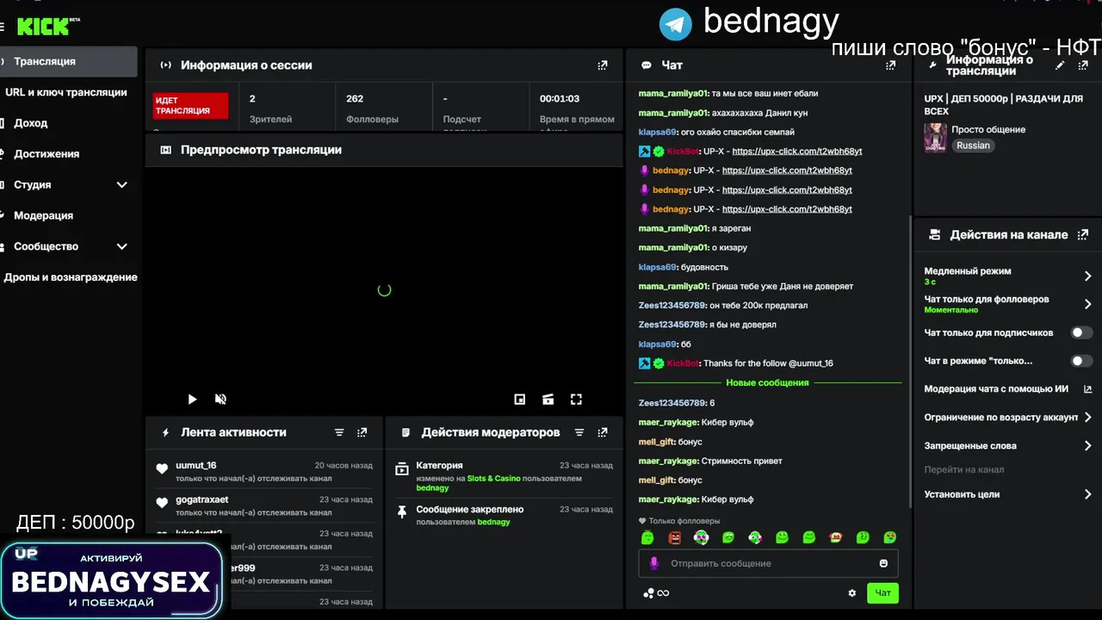1102x620 pixels.
Task: Open the emoji picker in the message box
Action: pos(883,563)
